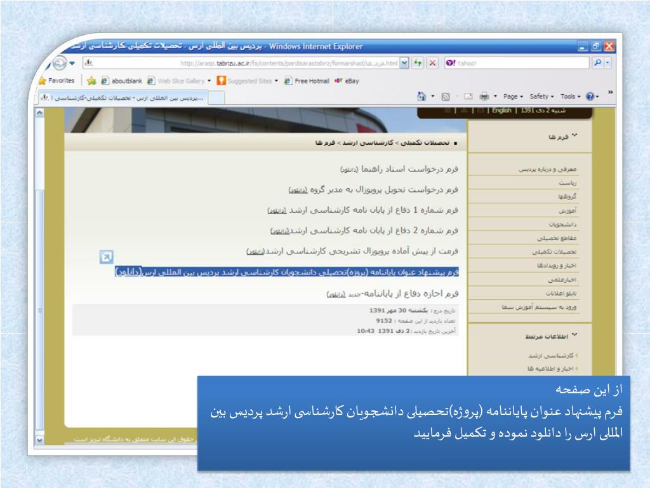Expand the Suggested Sites dropdown arrow

[x=277, y=81]
